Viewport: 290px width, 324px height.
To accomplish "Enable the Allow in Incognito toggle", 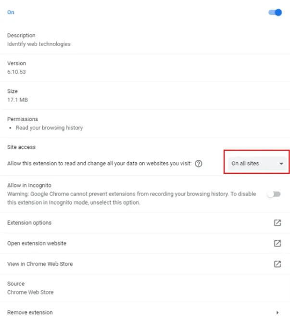I will (x=274, y=194).
